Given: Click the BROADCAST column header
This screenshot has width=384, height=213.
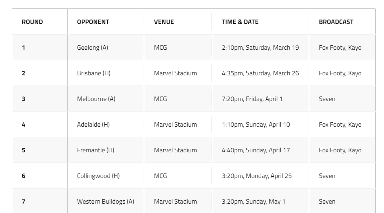Looking at the screenshot, I should (336, 22).
